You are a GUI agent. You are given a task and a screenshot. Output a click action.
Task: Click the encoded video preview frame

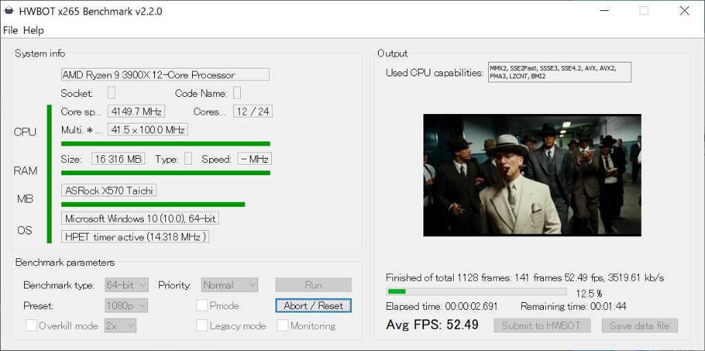coord(532,175)
